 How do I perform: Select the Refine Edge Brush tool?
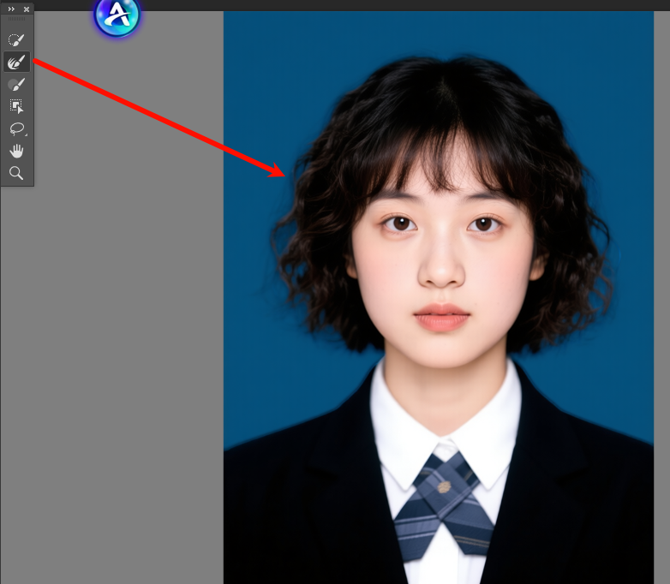point(16,62)
